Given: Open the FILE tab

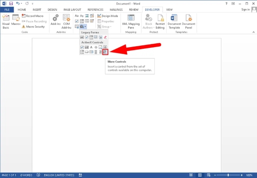Looking at the screenshot, I should coord(8,9).
